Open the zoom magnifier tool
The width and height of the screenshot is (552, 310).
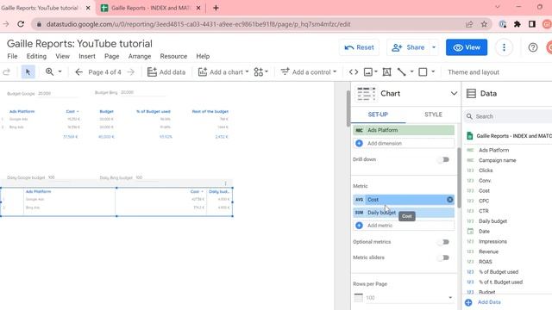click(50, 71)
